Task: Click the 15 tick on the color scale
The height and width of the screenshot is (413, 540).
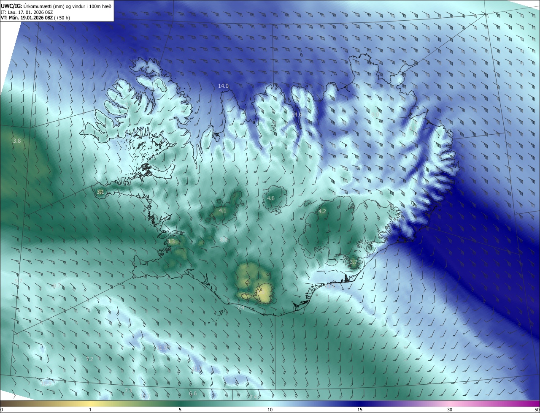Action: [360, 410]
